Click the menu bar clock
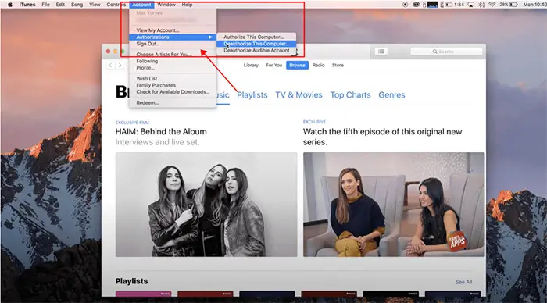 coord(534,5)
